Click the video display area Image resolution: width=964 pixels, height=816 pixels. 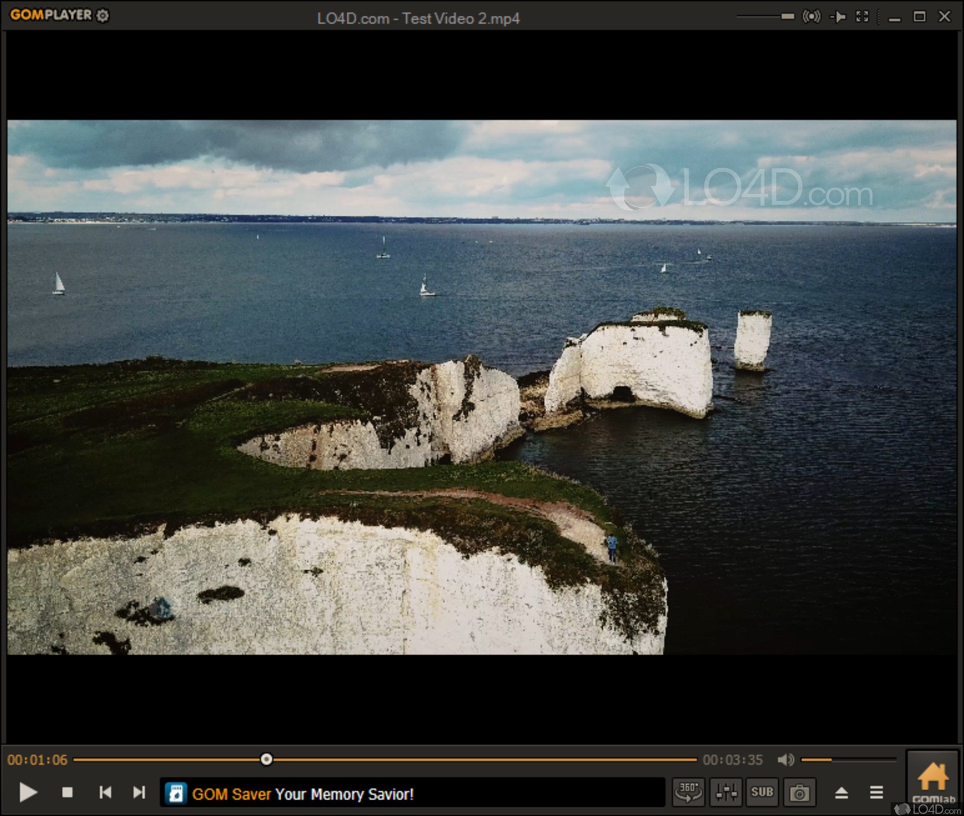482,387
